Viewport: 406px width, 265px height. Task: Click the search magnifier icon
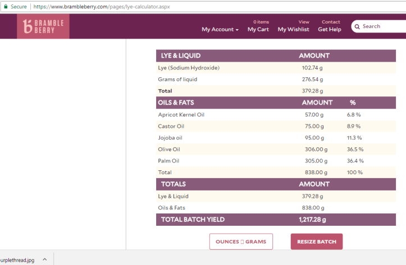pos(357,26)
